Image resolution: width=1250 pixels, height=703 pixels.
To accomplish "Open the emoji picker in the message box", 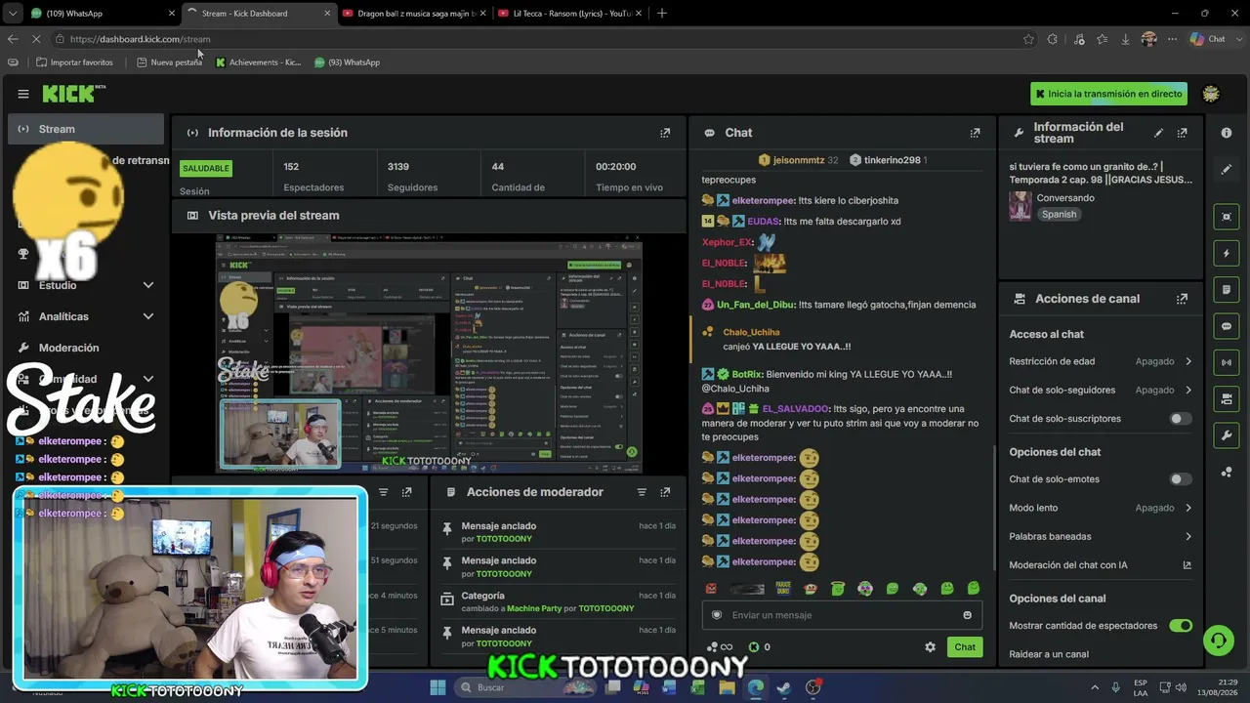I will pyautogui.click(x=968, y=615).
